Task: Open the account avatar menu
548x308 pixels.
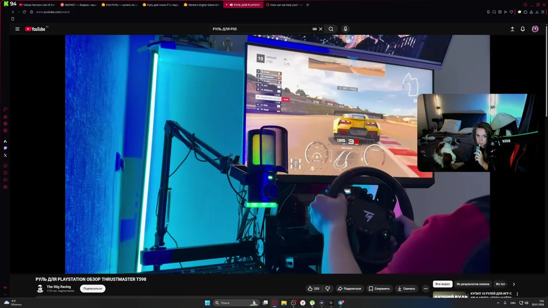Action: tap(535, 29)
